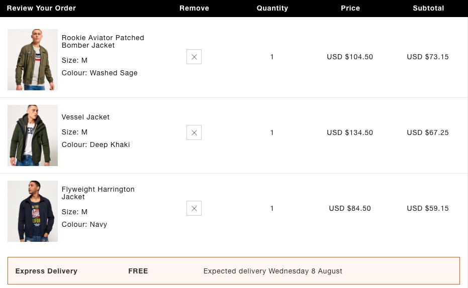This screenshot has height=288, width=468.
Task: Open the Rookie Aviator Patched Bomber Jacket title
Action: click(x=103, y=42)
